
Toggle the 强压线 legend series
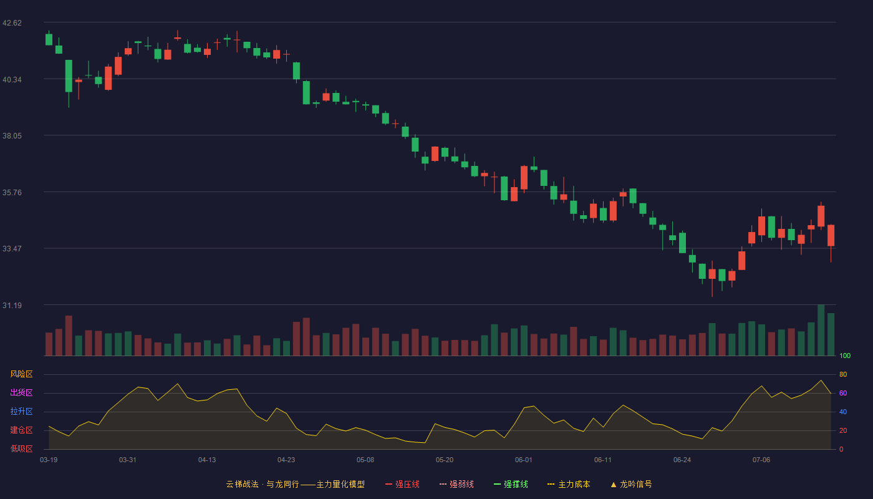[402, 484]
